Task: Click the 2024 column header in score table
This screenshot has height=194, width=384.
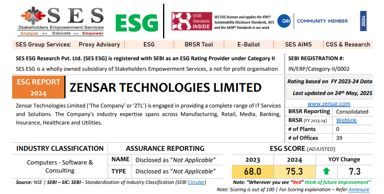Action: 294,160
